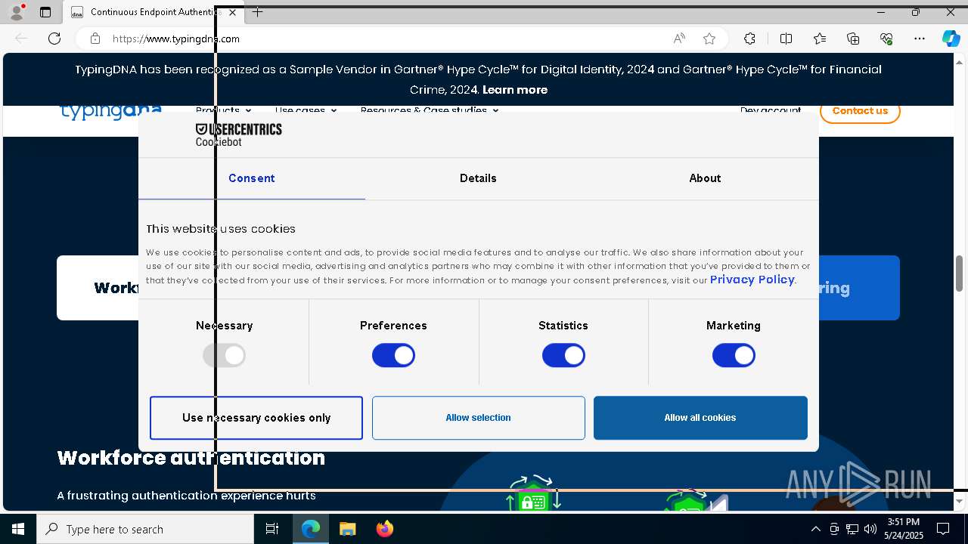Expand the Use cases menu

306,110
